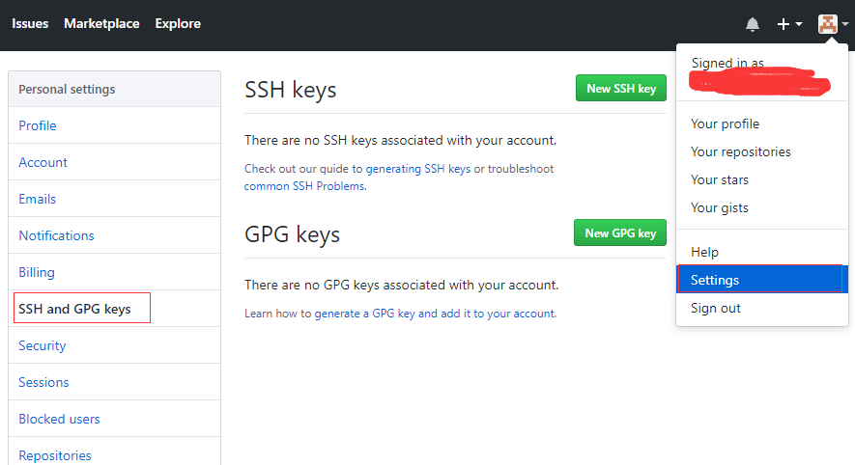
Task: Follow the common SSH Problems link
Action: [304, 186]
